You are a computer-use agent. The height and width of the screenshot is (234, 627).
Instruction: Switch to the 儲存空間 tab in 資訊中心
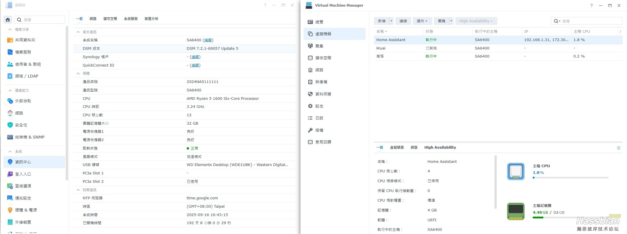(110, 19)
